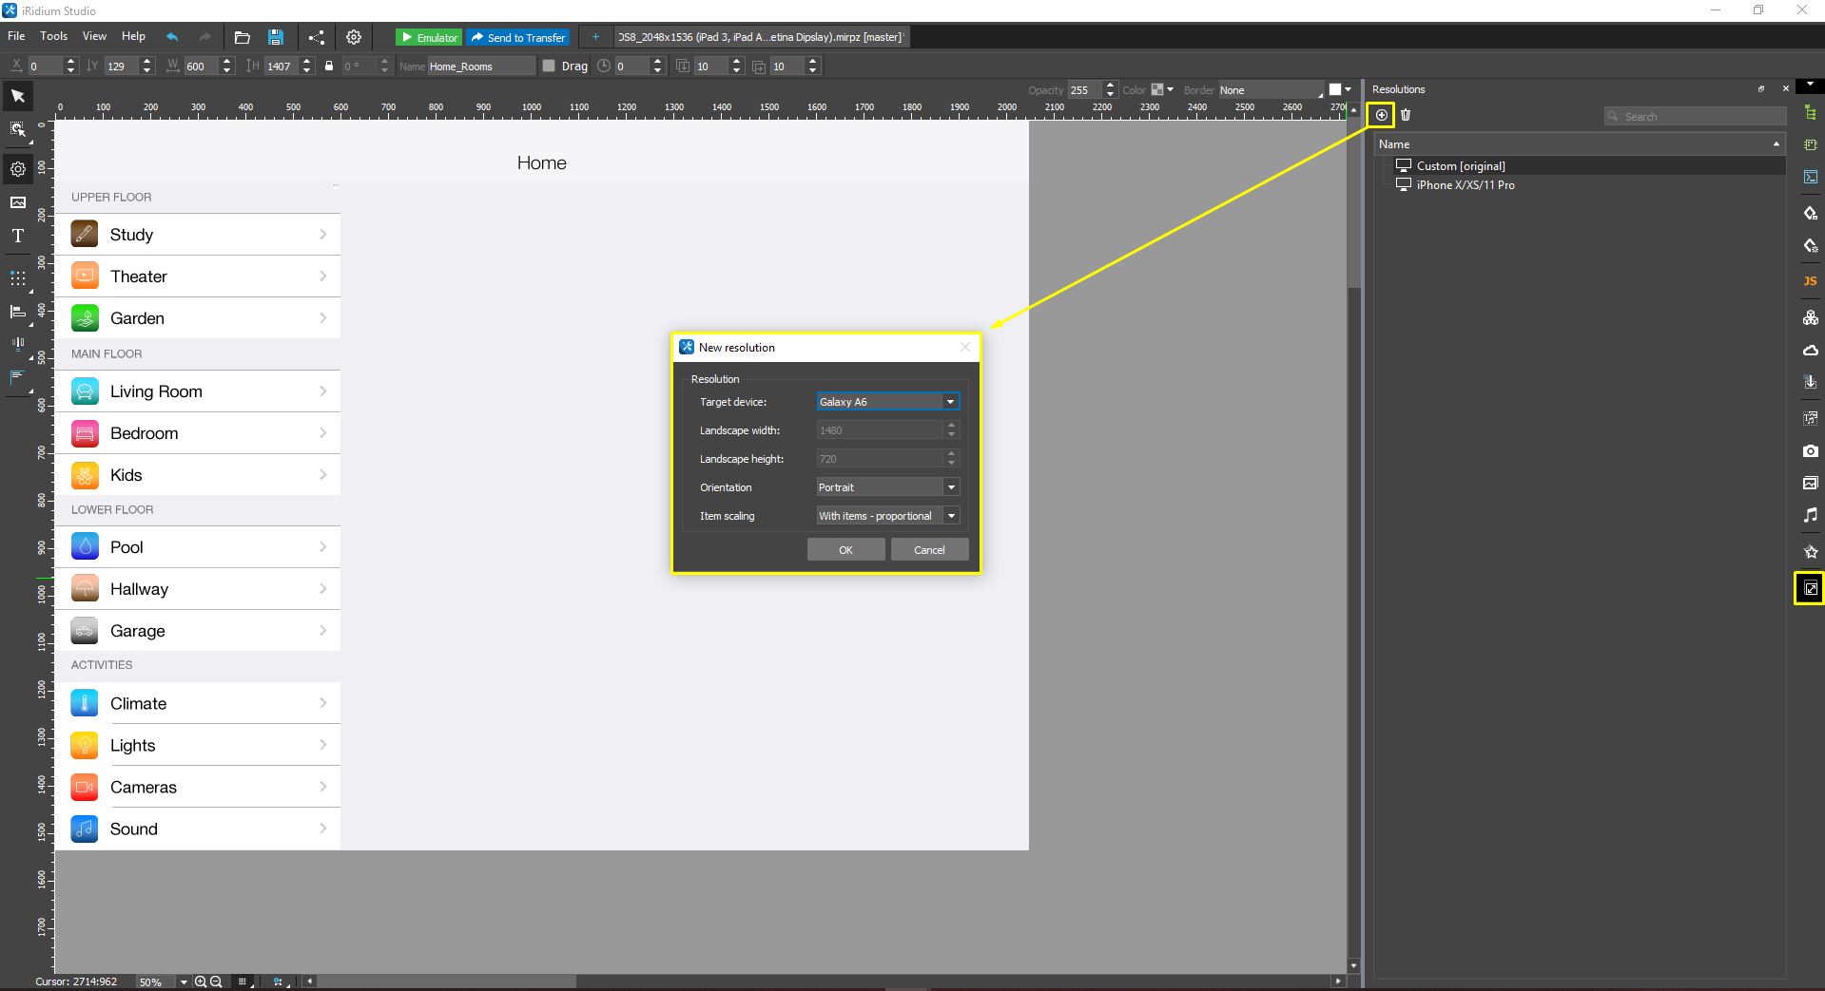Click the camera snapshot icon in right sidebar
The height and width of the screenshot is (991, 1825).
1810,451
